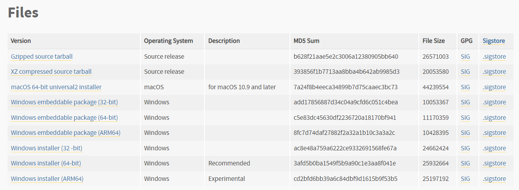Open SIG link for Gzipped source tarball

(465, 57)
